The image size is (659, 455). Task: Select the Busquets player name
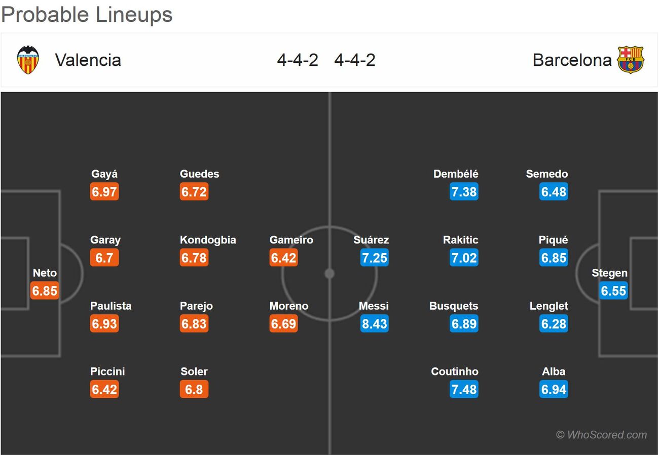coord(454,306)
